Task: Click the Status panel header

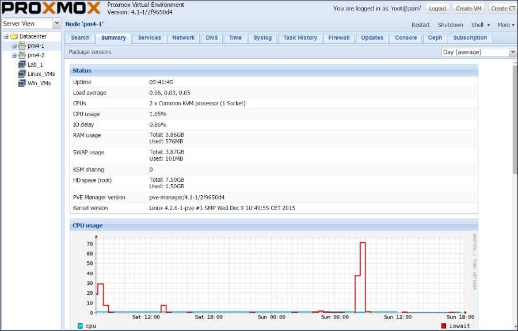Action: pos(274,70)
